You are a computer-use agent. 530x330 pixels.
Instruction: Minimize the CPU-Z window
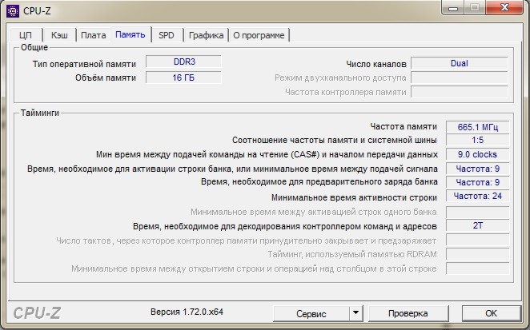coord(453,7)
